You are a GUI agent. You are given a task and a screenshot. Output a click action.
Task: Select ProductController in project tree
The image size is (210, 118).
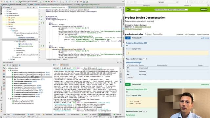[x=26, y=44]
